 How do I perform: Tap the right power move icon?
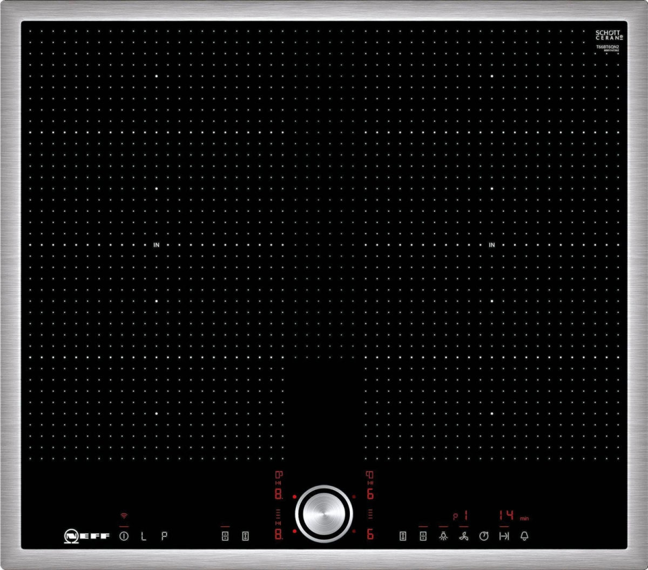tap(402, 536)
